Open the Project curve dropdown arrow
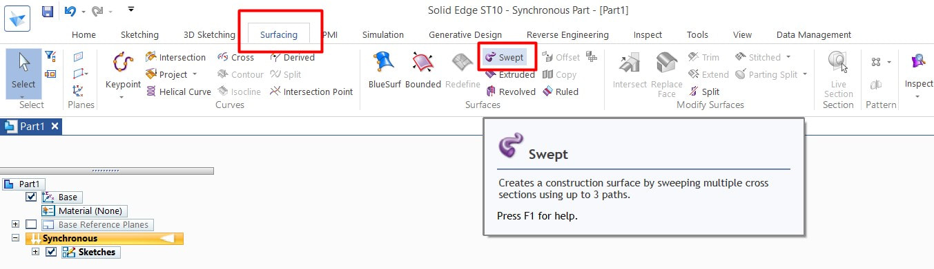This screenshot has height=269, width=934. coord(195,74)
